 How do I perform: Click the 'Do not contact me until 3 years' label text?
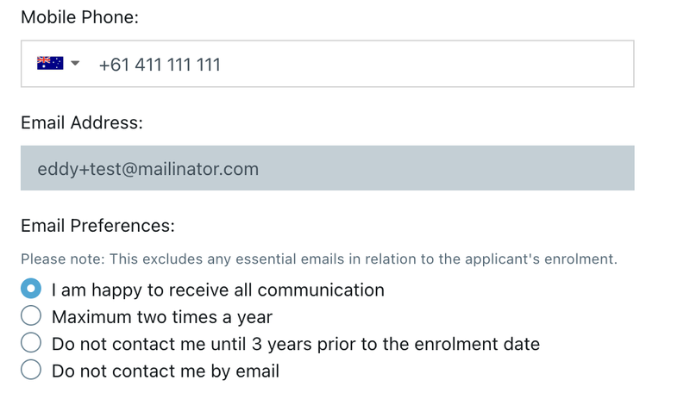point(295,344)
